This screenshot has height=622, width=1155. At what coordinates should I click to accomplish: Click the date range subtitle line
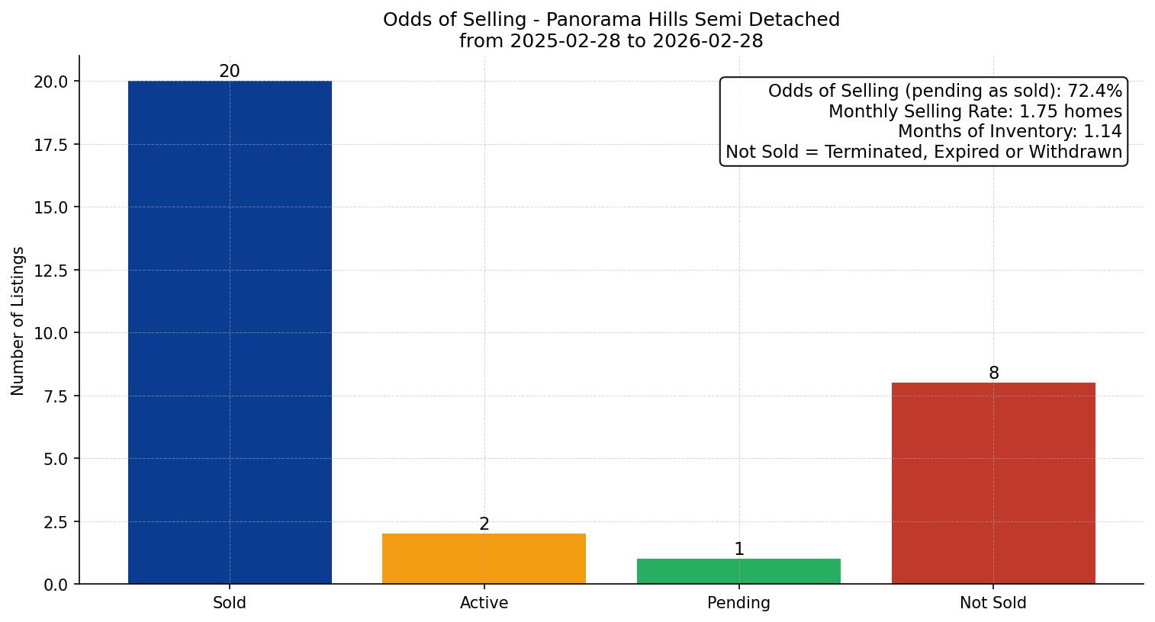pos(611,41)
